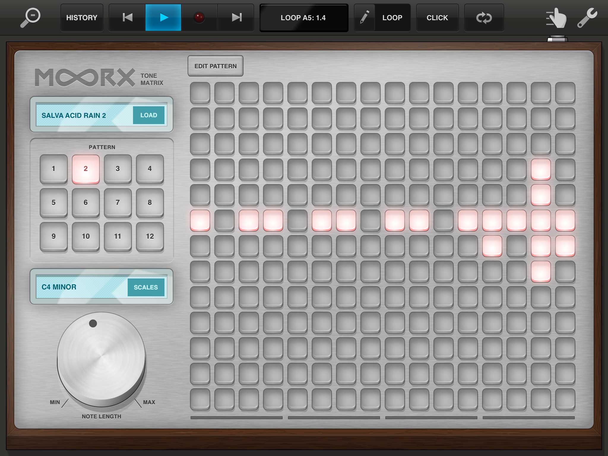This screenshot has height=456, width=608.
Task: Open the LOOP A5: 1.4 position display
Action: (x=303, y=18)
